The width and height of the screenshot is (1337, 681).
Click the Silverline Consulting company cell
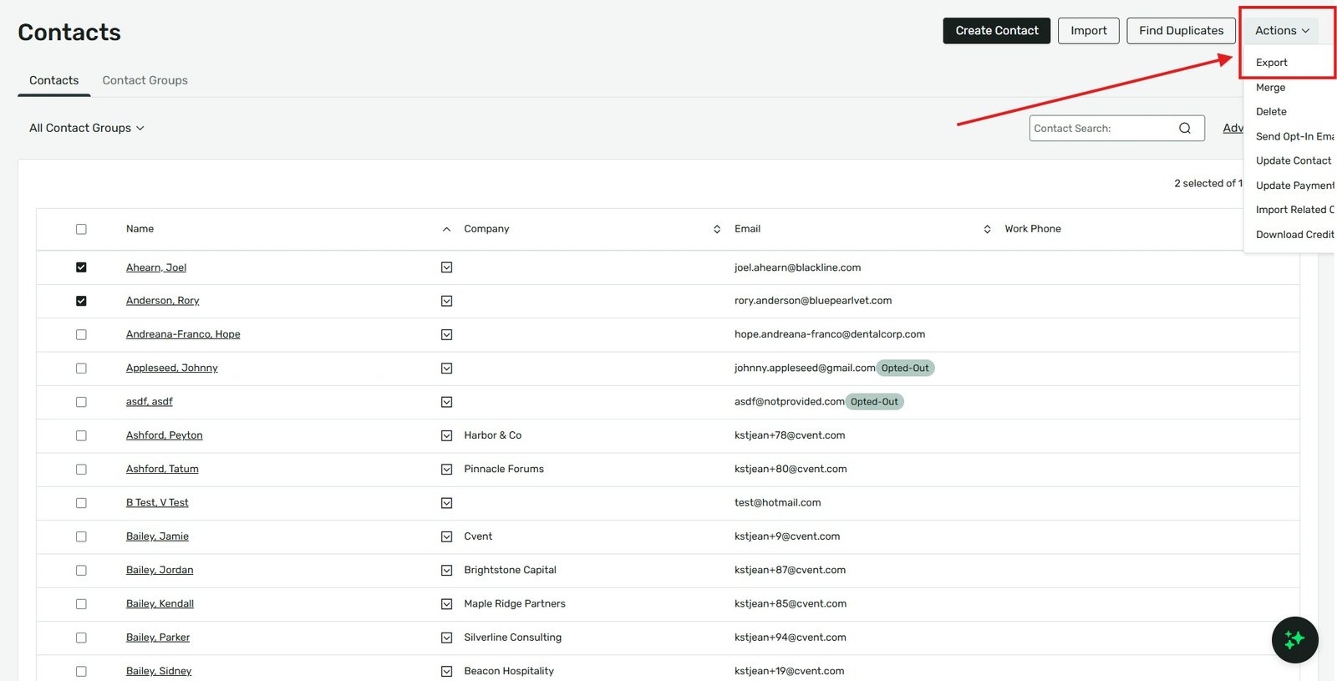[512, 638]
